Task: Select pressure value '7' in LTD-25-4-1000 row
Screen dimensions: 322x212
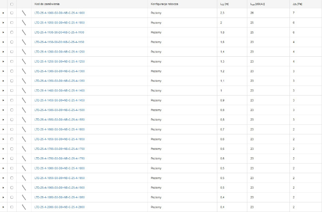Action: coord(294,13)
